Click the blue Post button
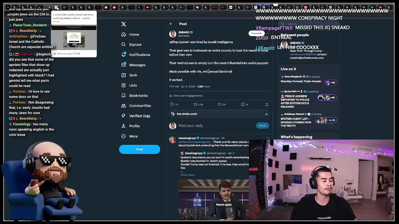The image size is (399, 224). tap(139, 149)
